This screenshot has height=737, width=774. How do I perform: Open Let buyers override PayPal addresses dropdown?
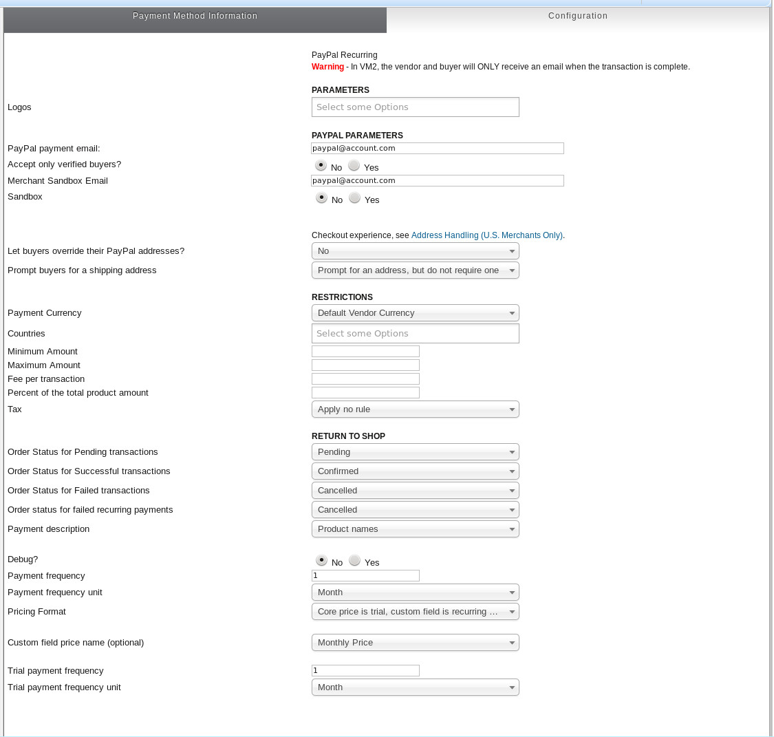coord(415,251)
